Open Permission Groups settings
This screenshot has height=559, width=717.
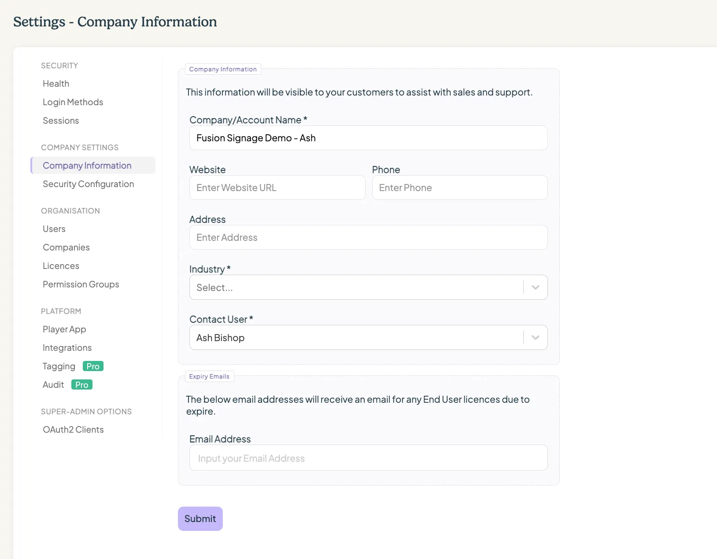pos(81,284)
